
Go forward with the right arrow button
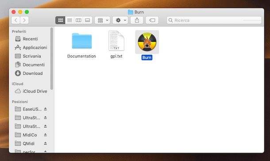24,20
